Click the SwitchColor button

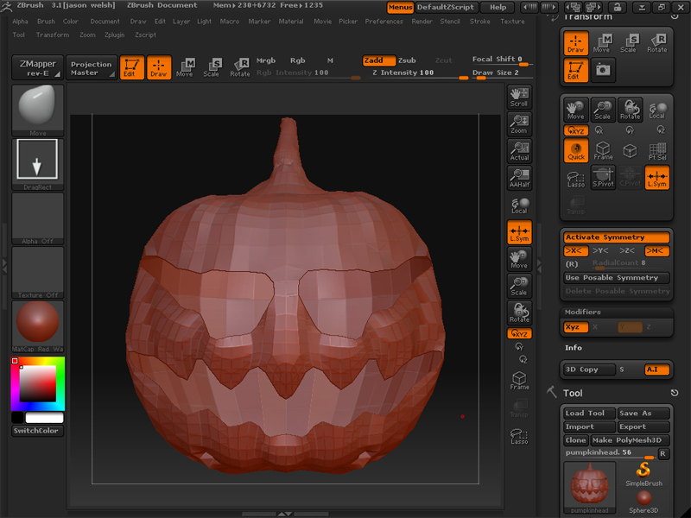[37, 431]
